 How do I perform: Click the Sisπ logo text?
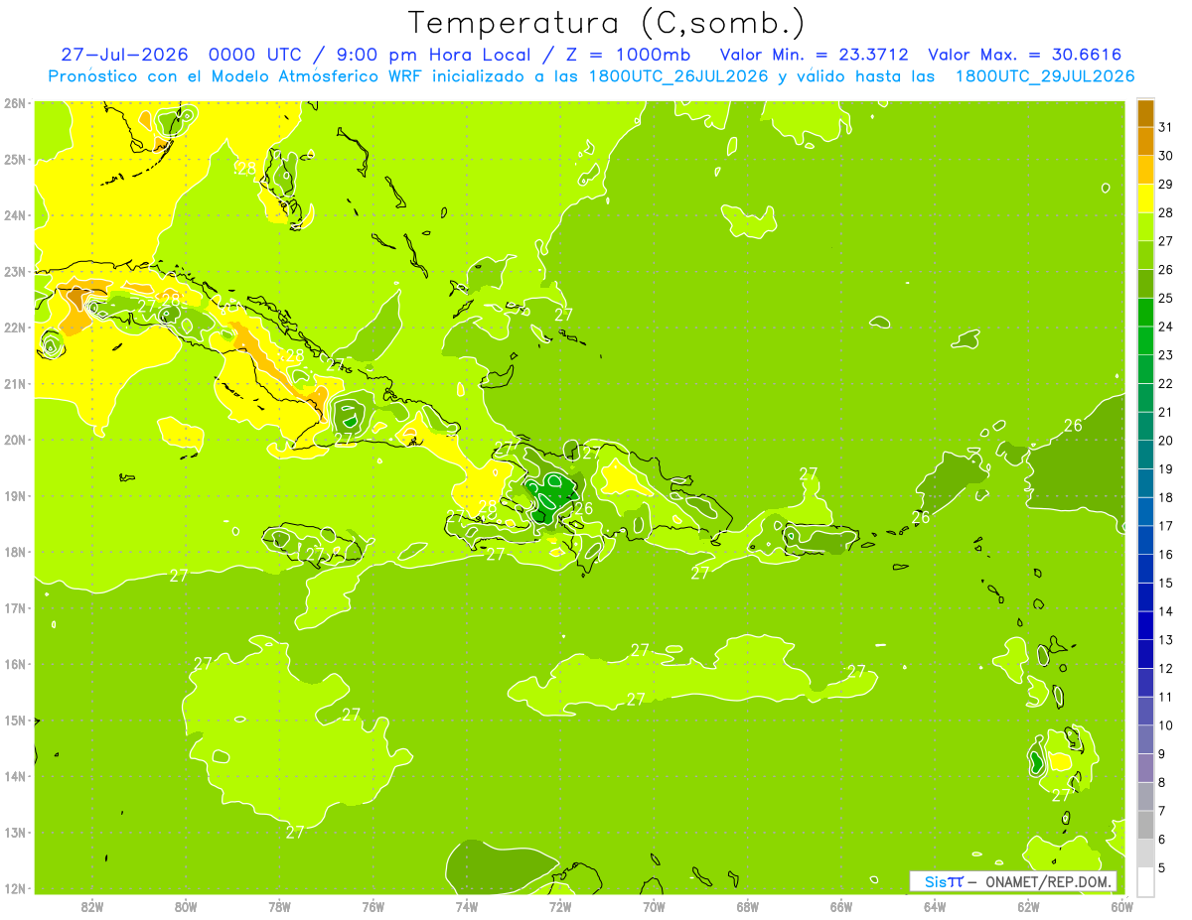[944, 881]
